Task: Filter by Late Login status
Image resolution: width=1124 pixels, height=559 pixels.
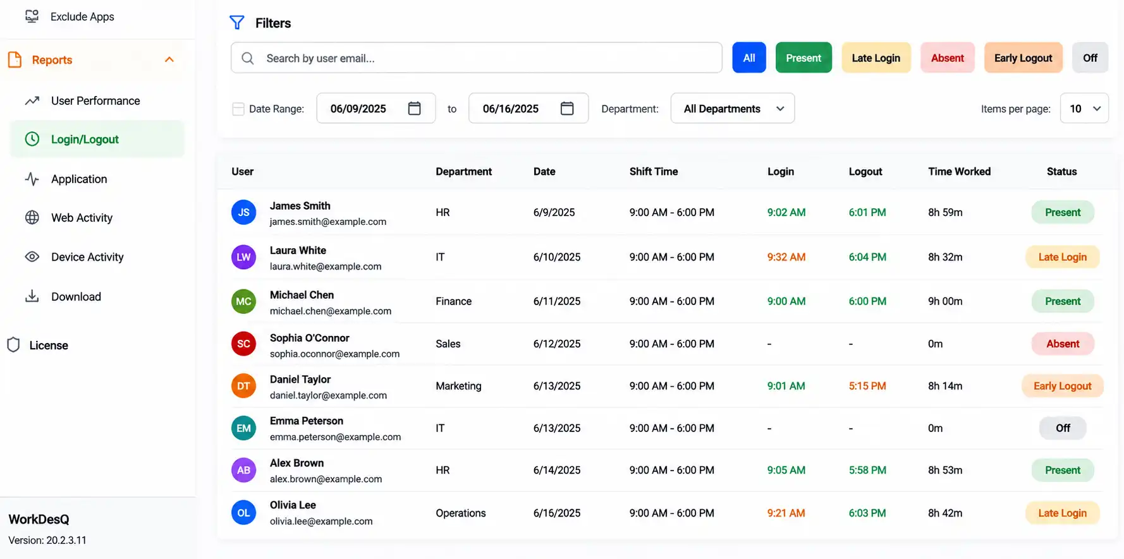Action: coord(876,57)
